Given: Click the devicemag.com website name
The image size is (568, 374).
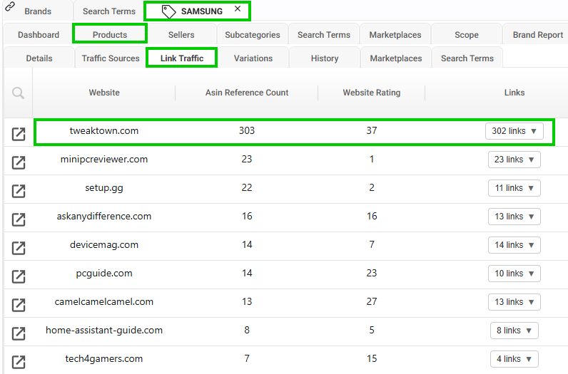Looking at the screenshot, I should click(x=104, y=245).
